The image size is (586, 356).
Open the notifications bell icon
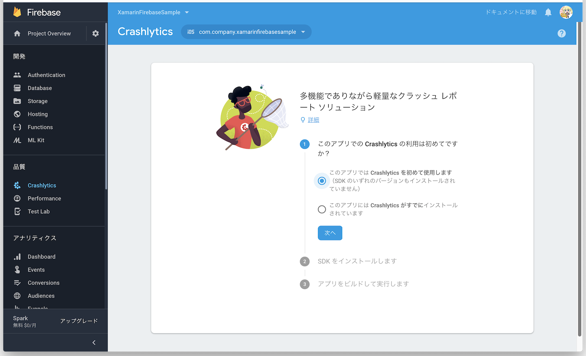pos(548,12)
